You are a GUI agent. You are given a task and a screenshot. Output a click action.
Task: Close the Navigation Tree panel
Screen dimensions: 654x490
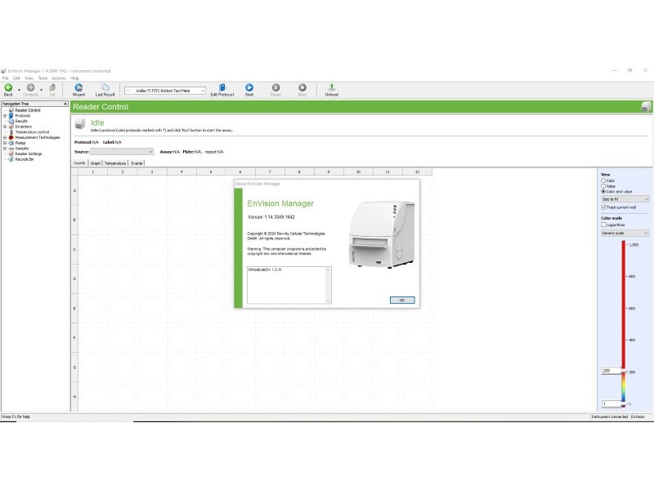(65, 104)
